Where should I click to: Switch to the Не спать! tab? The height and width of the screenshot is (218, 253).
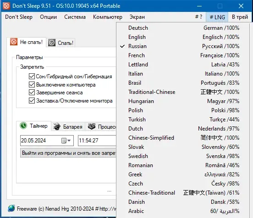click(x=27, y=42)
